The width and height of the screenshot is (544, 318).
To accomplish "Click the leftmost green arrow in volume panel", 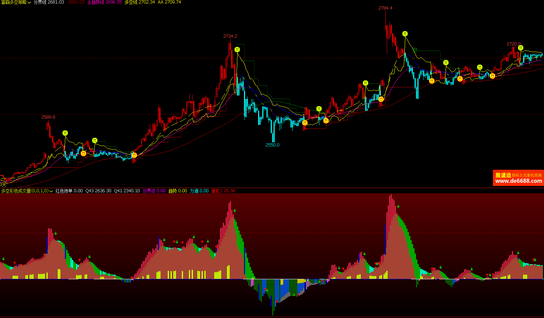I will pos(4,259).
